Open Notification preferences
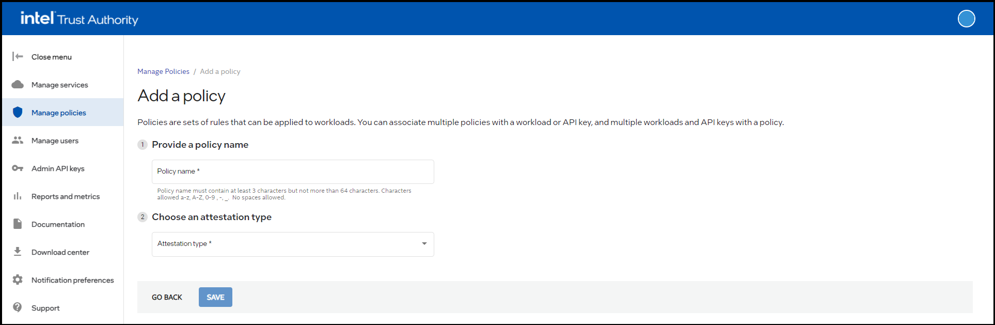This screenshot has width=995, height=325. click(62, 280)
